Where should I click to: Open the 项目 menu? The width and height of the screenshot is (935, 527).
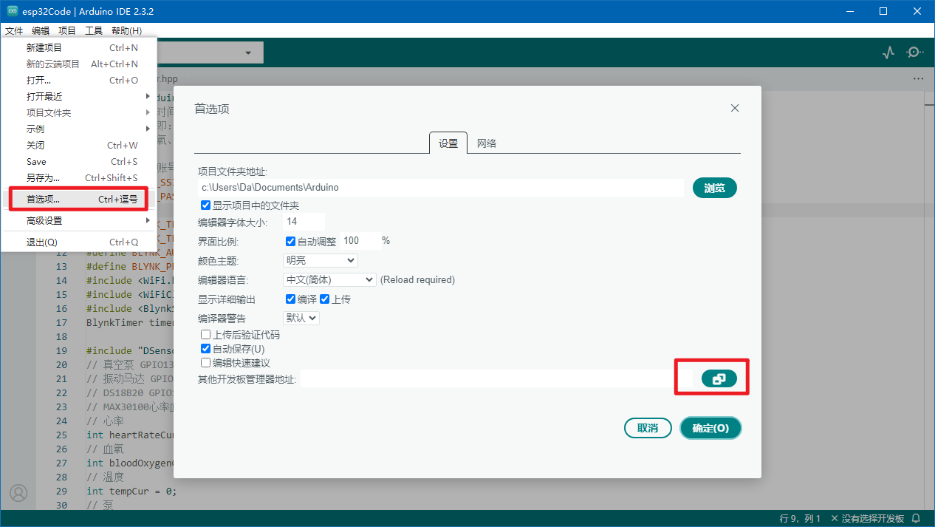pos(67,30)
